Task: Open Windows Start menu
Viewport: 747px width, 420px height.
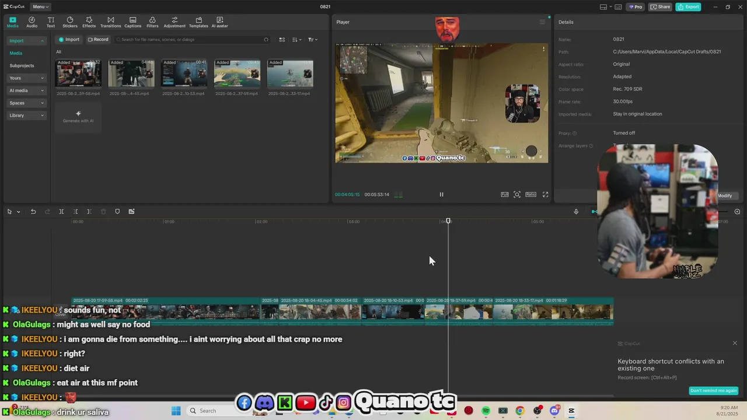Action: point(176,411)
